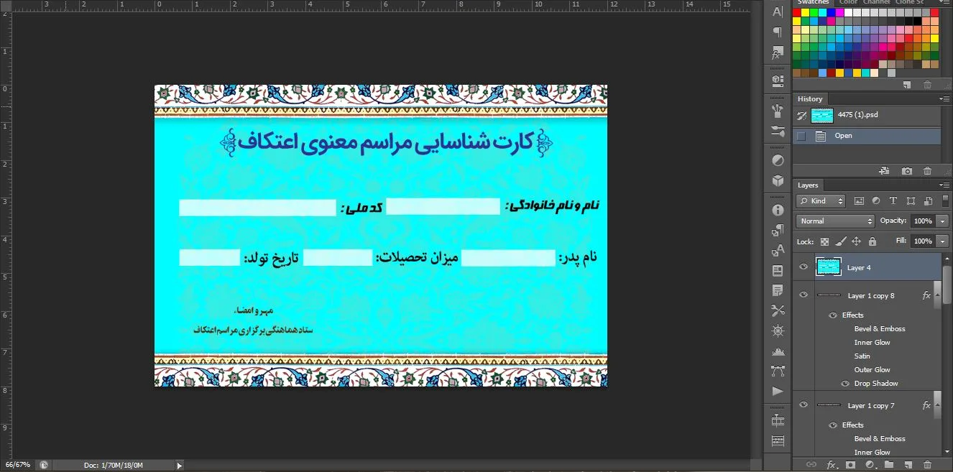Add layer style fx button at Layers bottom
The image size is (953, 472).
pyautogui.click(x=831, y=465)
